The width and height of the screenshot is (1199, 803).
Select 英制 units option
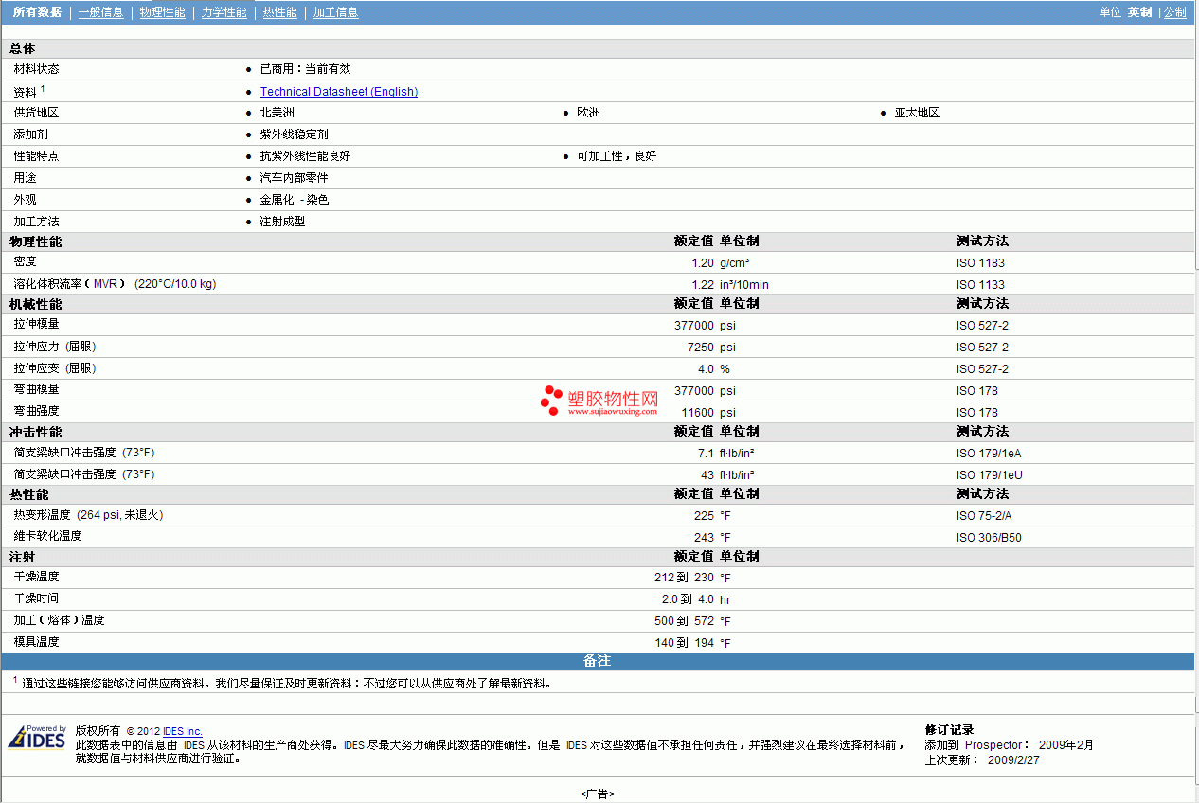[x=1139, y=12]
